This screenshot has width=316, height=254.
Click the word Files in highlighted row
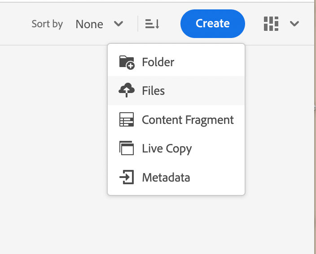coord(154,91)
